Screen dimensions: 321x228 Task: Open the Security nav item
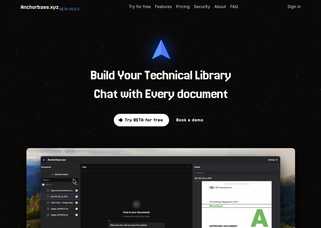click(202, 7)
